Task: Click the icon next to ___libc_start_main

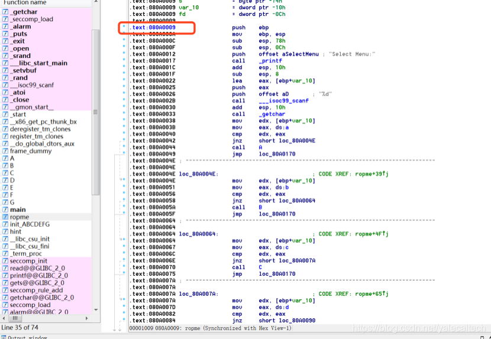Action: click(x=5, y=63)
